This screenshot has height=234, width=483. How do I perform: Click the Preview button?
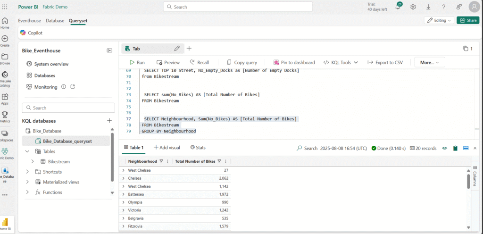coord(168,62)
